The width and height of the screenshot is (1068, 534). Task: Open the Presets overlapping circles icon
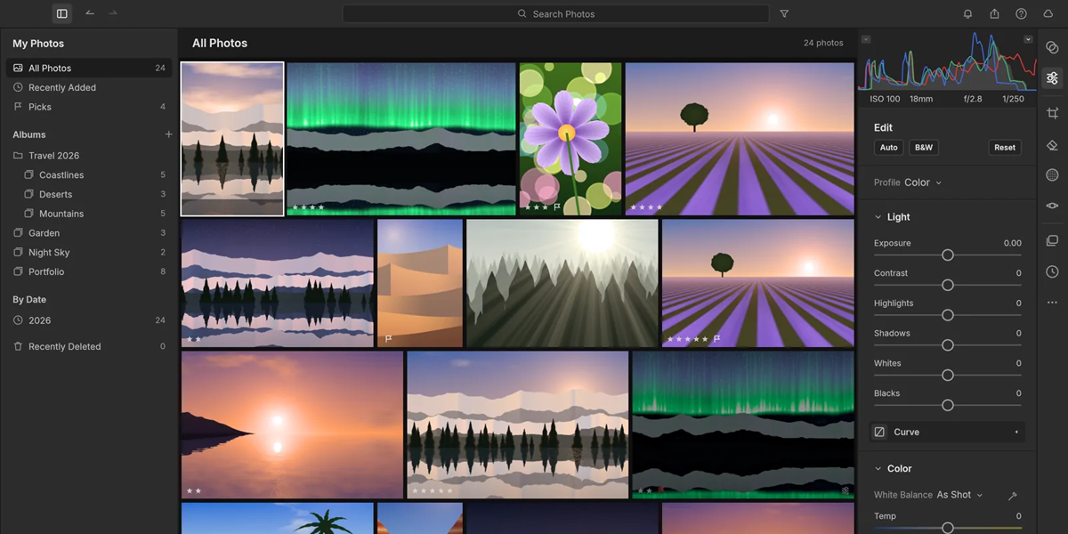1052,47
